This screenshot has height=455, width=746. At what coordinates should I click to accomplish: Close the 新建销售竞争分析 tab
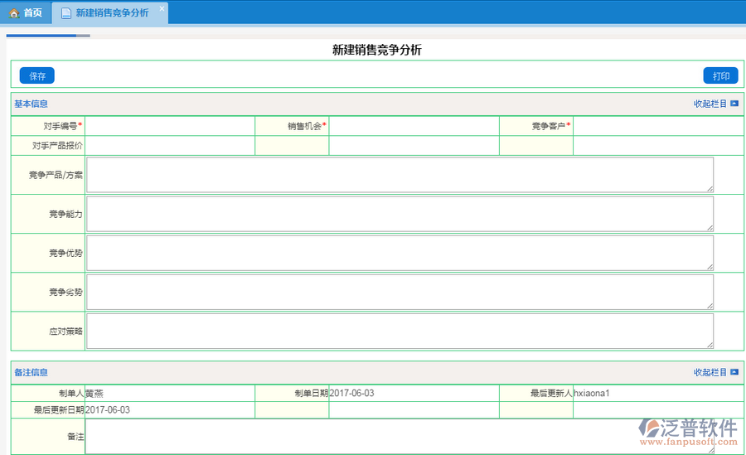(x=162, y=8)
